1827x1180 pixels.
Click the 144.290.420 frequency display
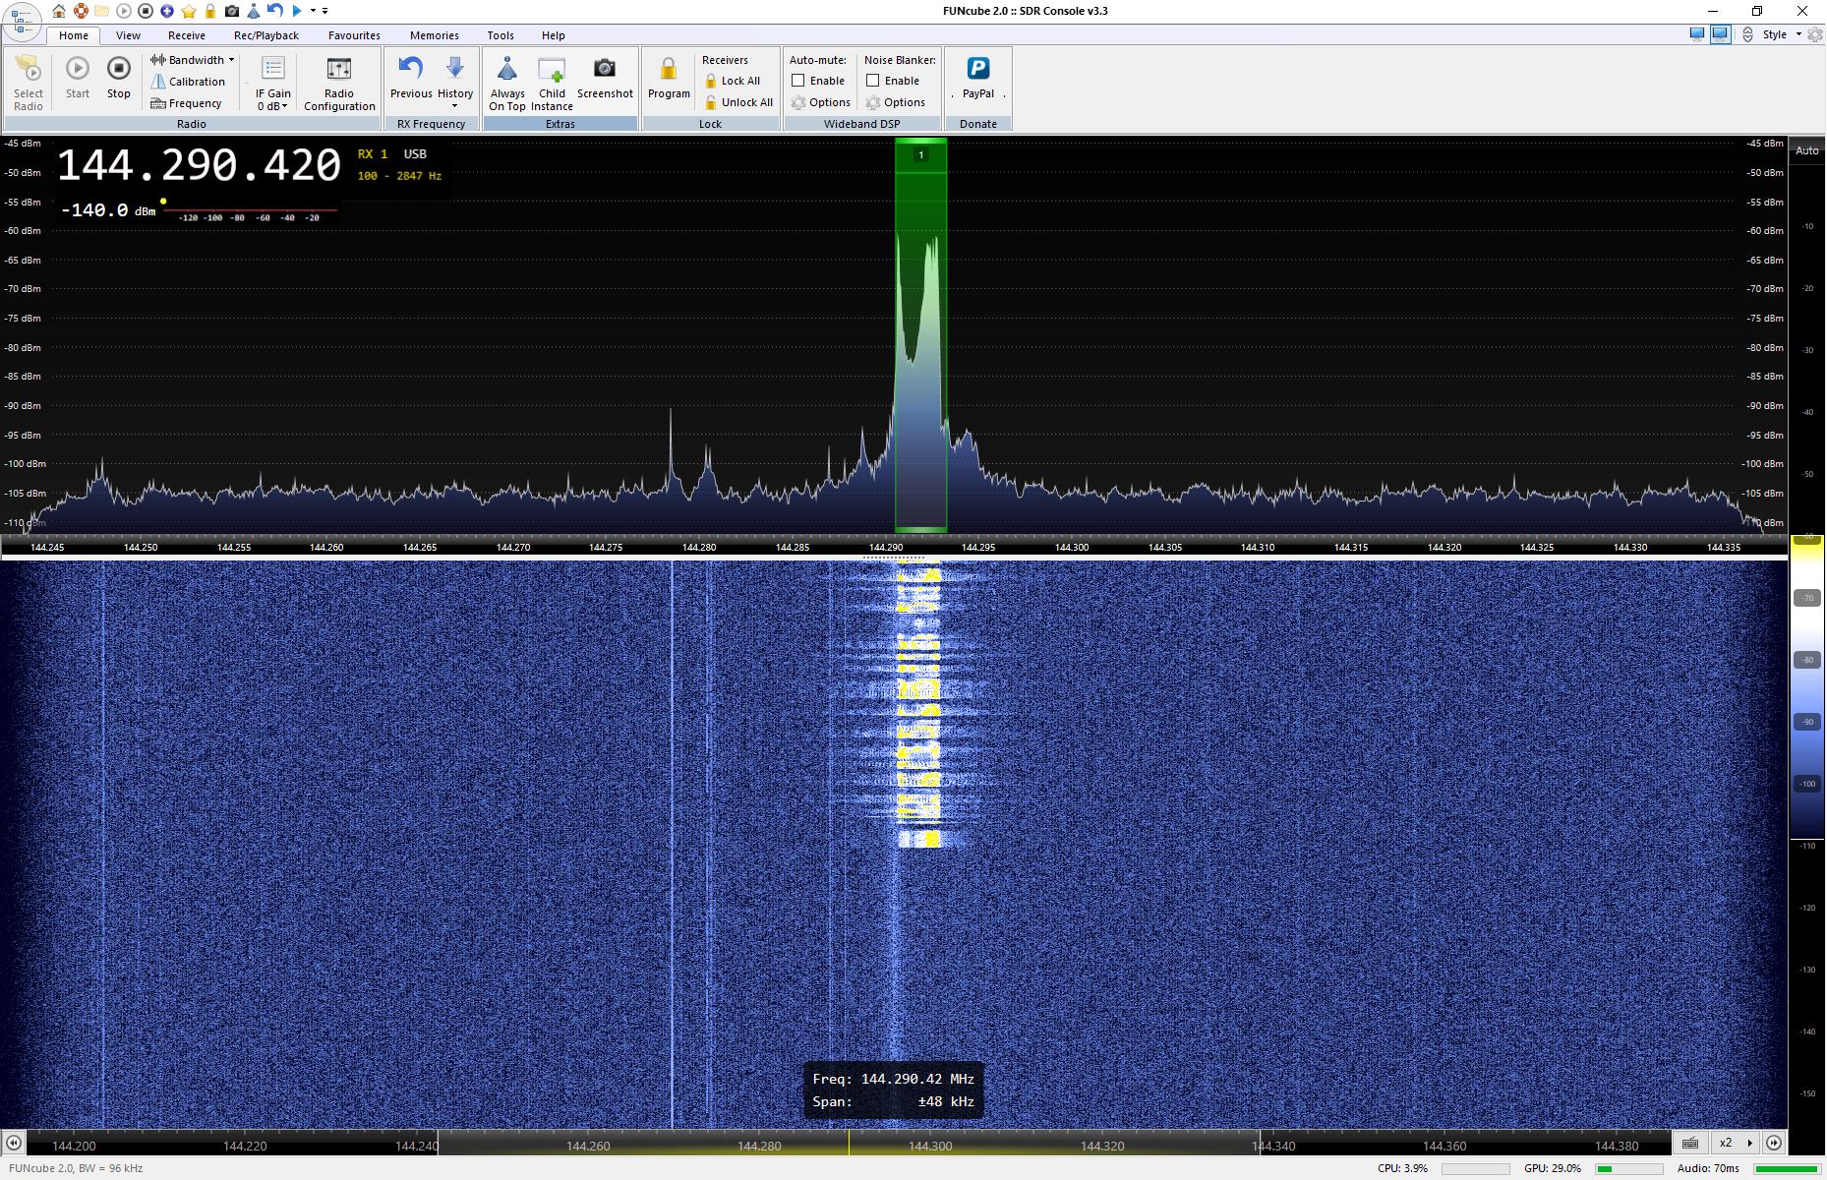(199, 165)
